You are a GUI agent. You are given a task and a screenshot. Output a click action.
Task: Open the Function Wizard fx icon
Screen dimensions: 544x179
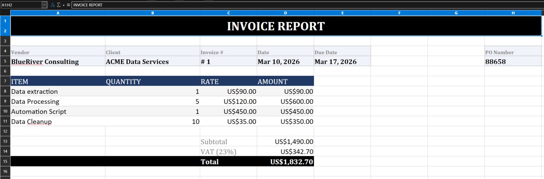click(x=53, y=5)
